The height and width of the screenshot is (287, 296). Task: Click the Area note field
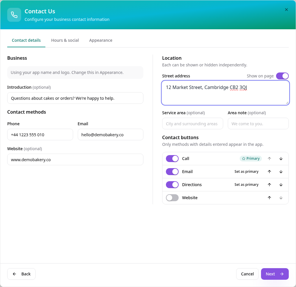coord(258,123)
